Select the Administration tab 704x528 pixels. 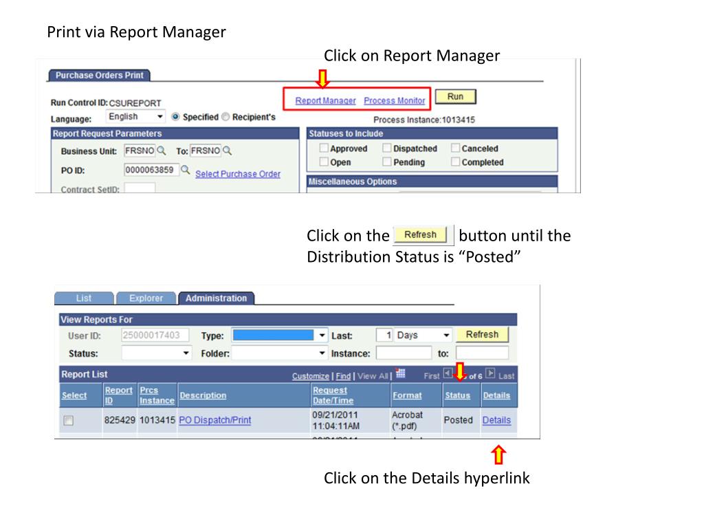pos(217,298)
